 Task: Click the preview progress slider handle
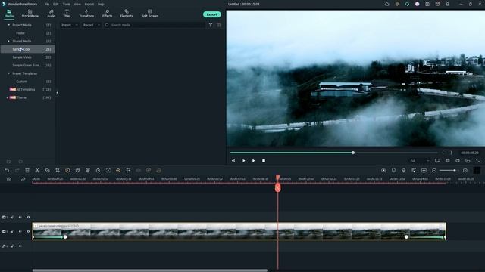(353, 153)
